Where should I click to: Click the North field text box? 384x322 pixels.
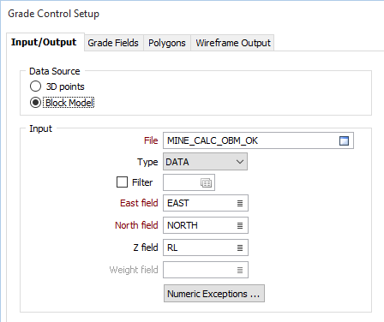[206, 225]
